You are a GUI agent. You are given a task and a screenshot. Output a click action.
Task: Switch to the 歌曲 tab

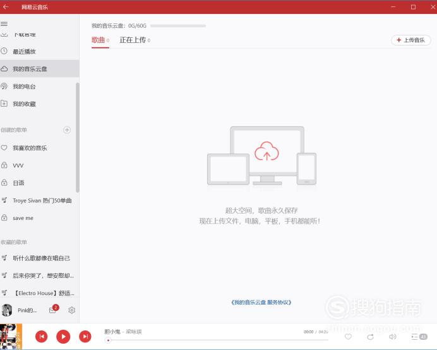pyautogui.click(x=100, y=40)
